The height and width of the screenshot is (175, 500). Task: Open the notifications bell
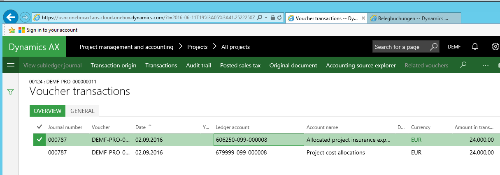[x=475, y=47]
